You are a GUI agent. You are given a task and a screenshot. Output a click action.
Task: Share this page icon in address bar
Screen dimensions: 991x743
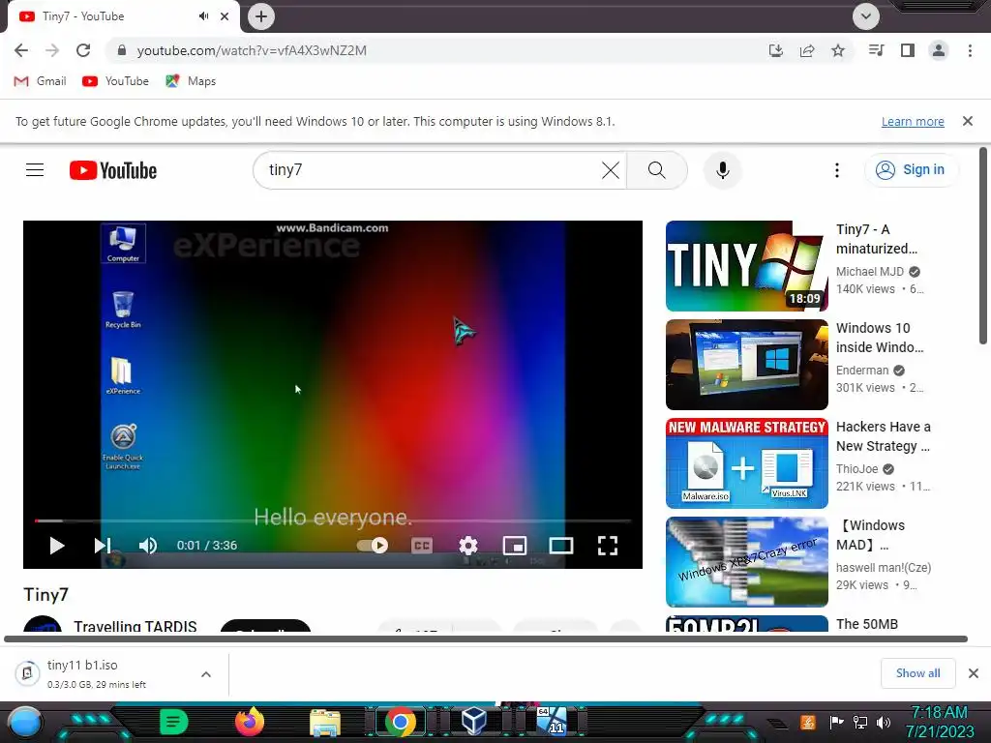pos(807,50)
